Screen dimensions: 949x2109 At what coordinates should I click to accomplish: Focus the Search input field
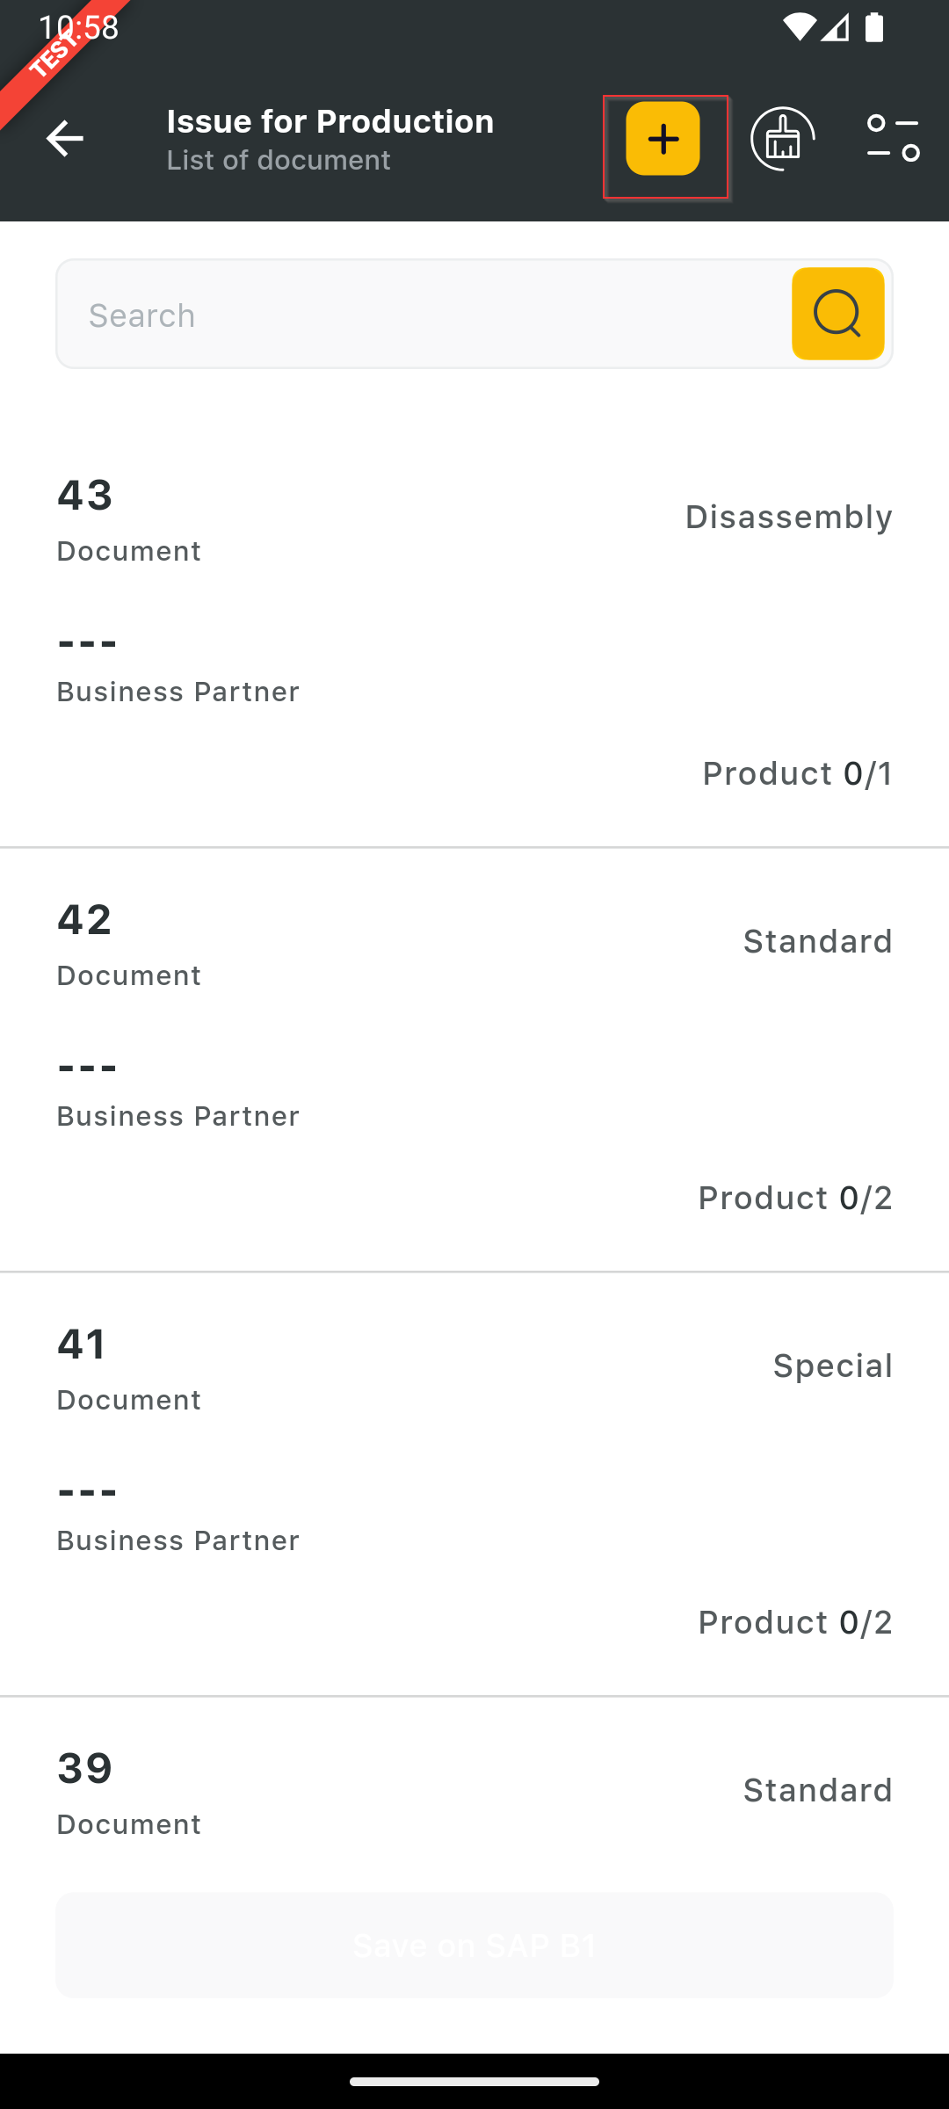(x=422, y=315)
